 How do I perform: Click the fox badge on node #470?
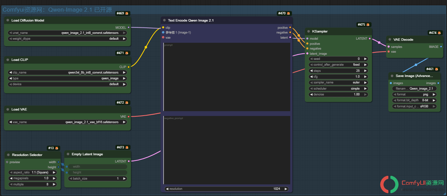[x=288, y=13]
